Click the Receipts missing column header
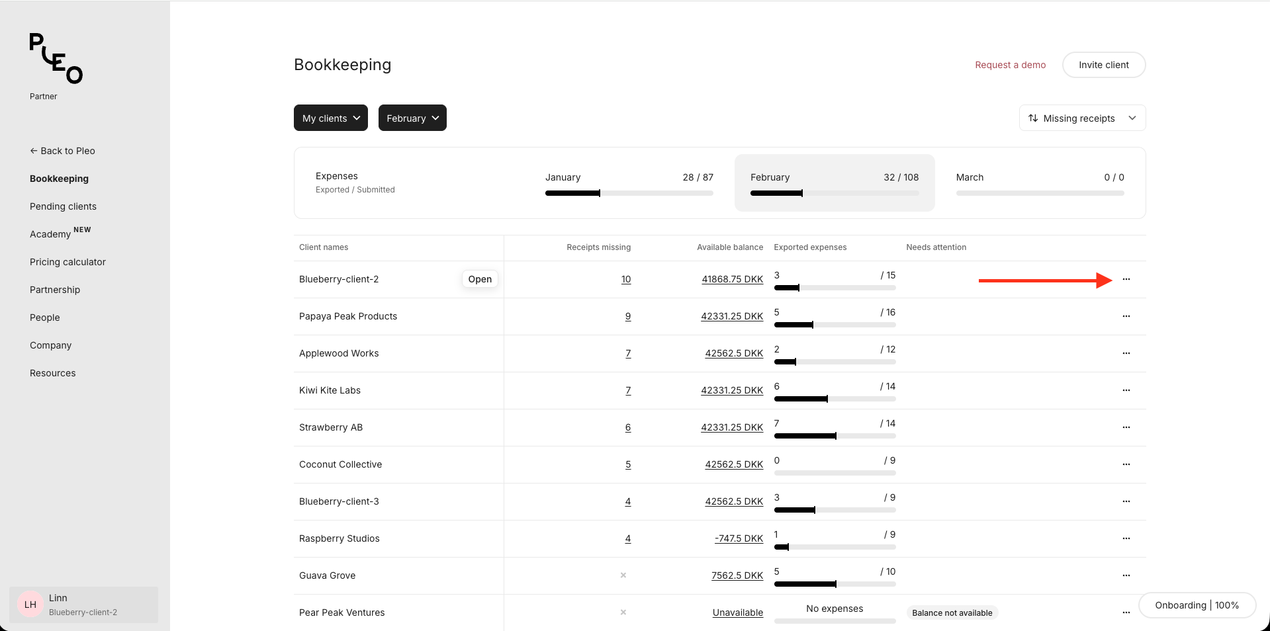 click(598, 247)
